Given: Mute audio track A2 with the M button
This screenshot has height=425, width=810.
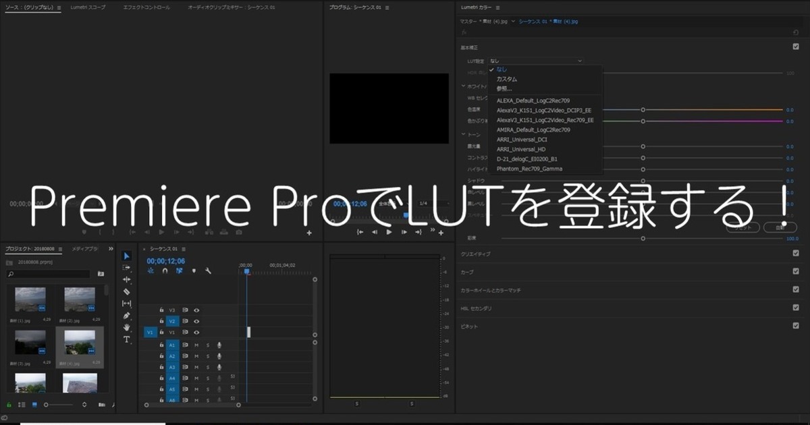Looking at the screenshot, I should tap(197, 356).
